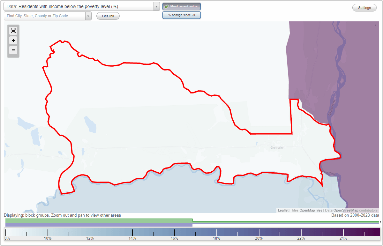Click the Glennallen label on map
The height and width of the screenshot is (246, 383).
pyautogui.click(x=277, y=148)
